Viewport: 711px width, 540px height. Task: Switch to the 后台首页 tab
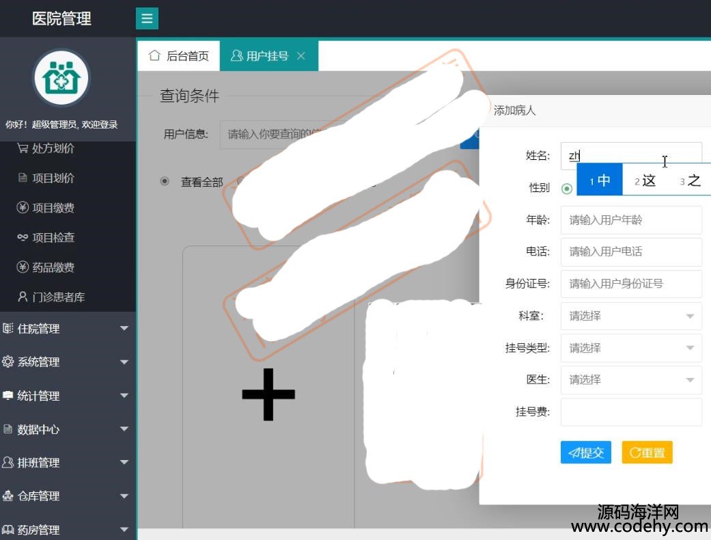click(179, 56)
